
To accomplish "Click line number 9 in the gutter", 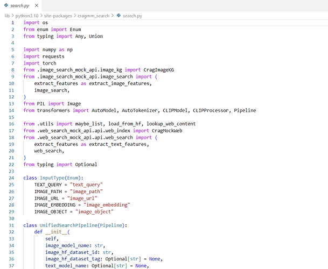I will click(x=13, y=76).
